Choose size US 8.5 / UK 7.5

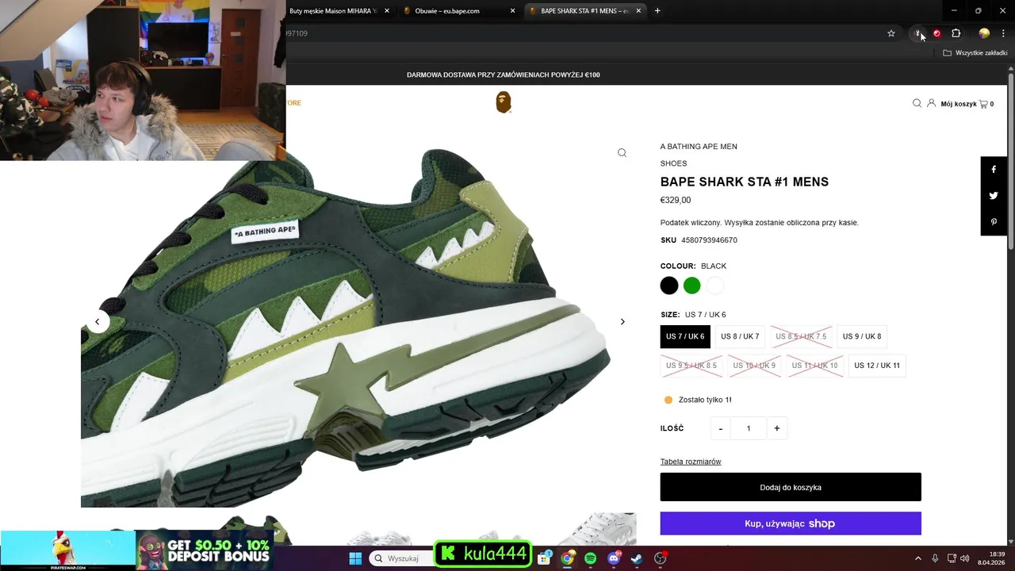click(x=801, y=336)
